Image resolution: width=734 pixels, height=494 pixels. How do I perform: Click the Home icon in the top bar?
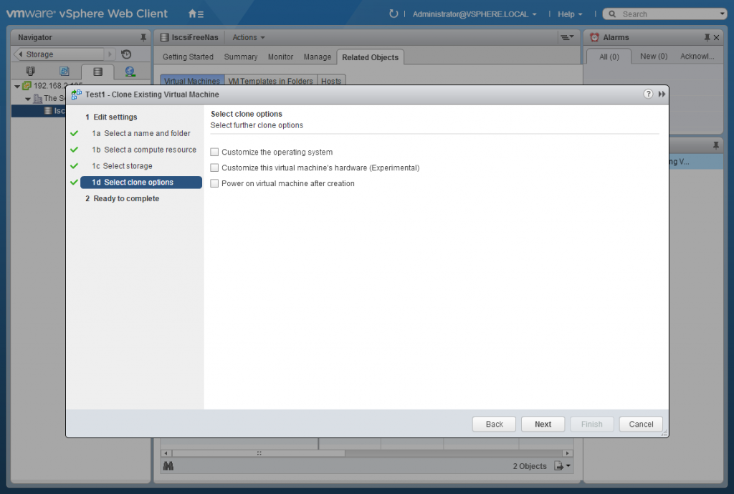(191, 13)
